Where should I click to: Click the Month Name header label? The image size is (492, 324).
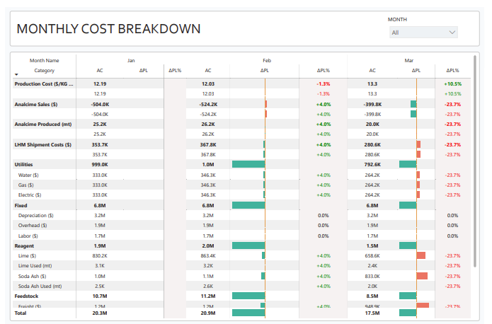point(44,61)
